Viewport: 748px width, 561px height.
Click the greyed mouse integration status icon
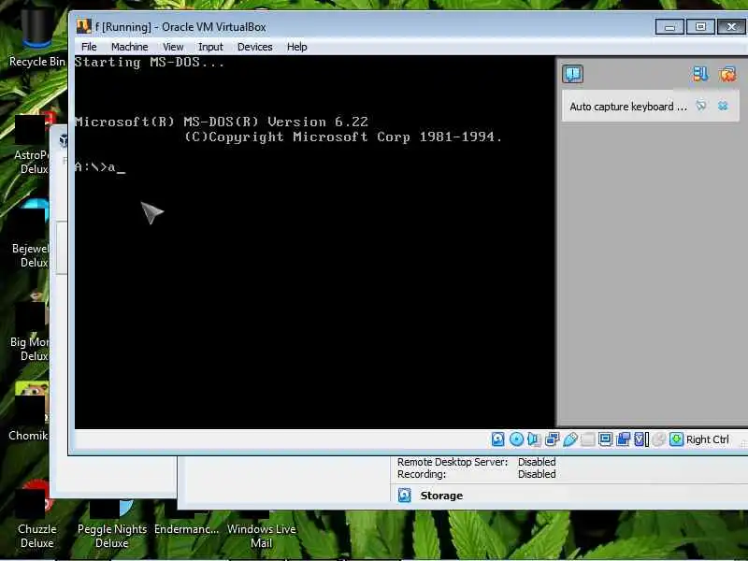(x=658, y=439)
